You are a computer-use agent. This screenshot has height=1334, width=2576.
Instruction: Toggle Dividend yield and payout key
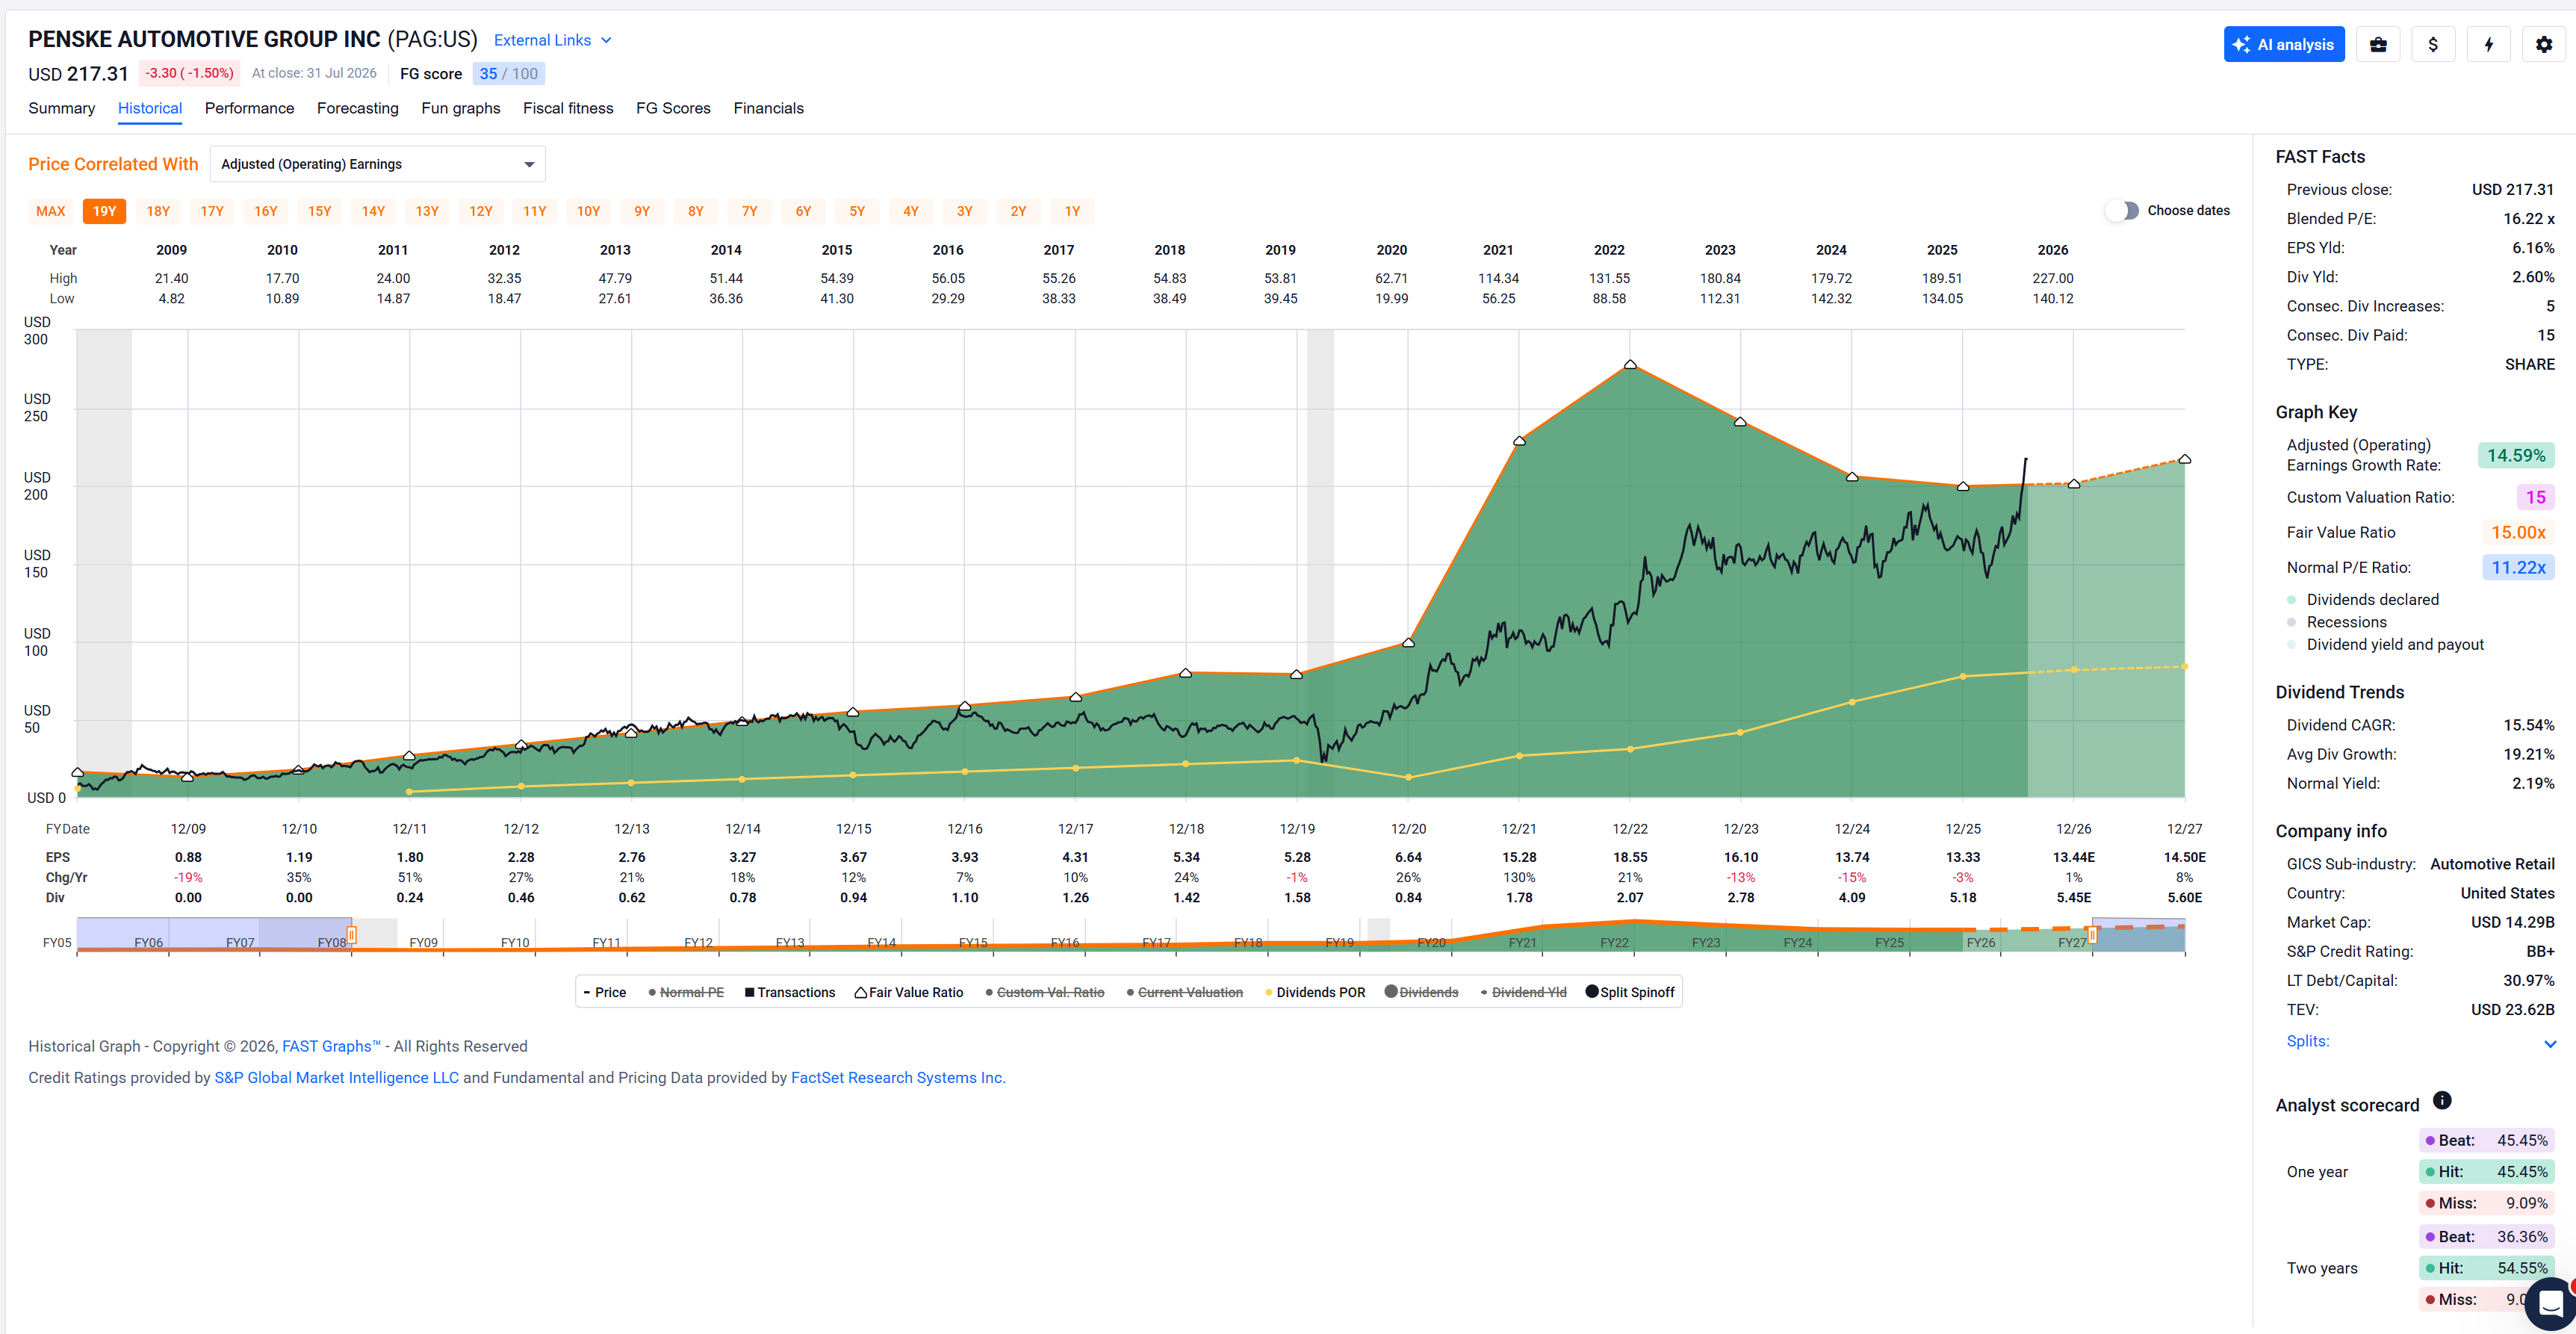point(2386,644)
